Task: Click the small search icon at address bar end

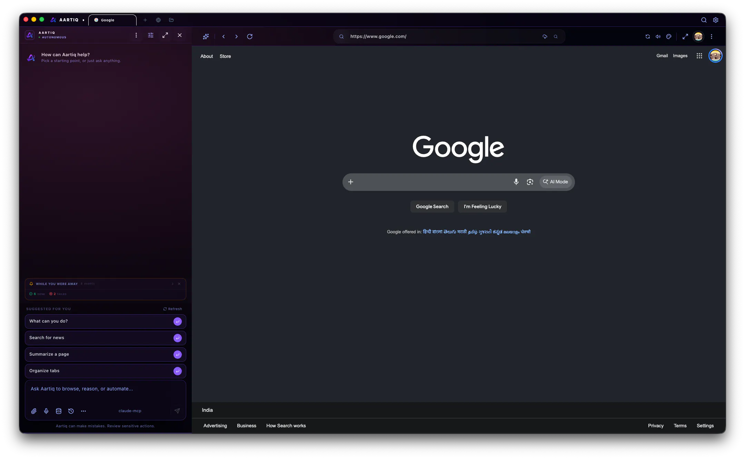Action: [x=556, y=37]
